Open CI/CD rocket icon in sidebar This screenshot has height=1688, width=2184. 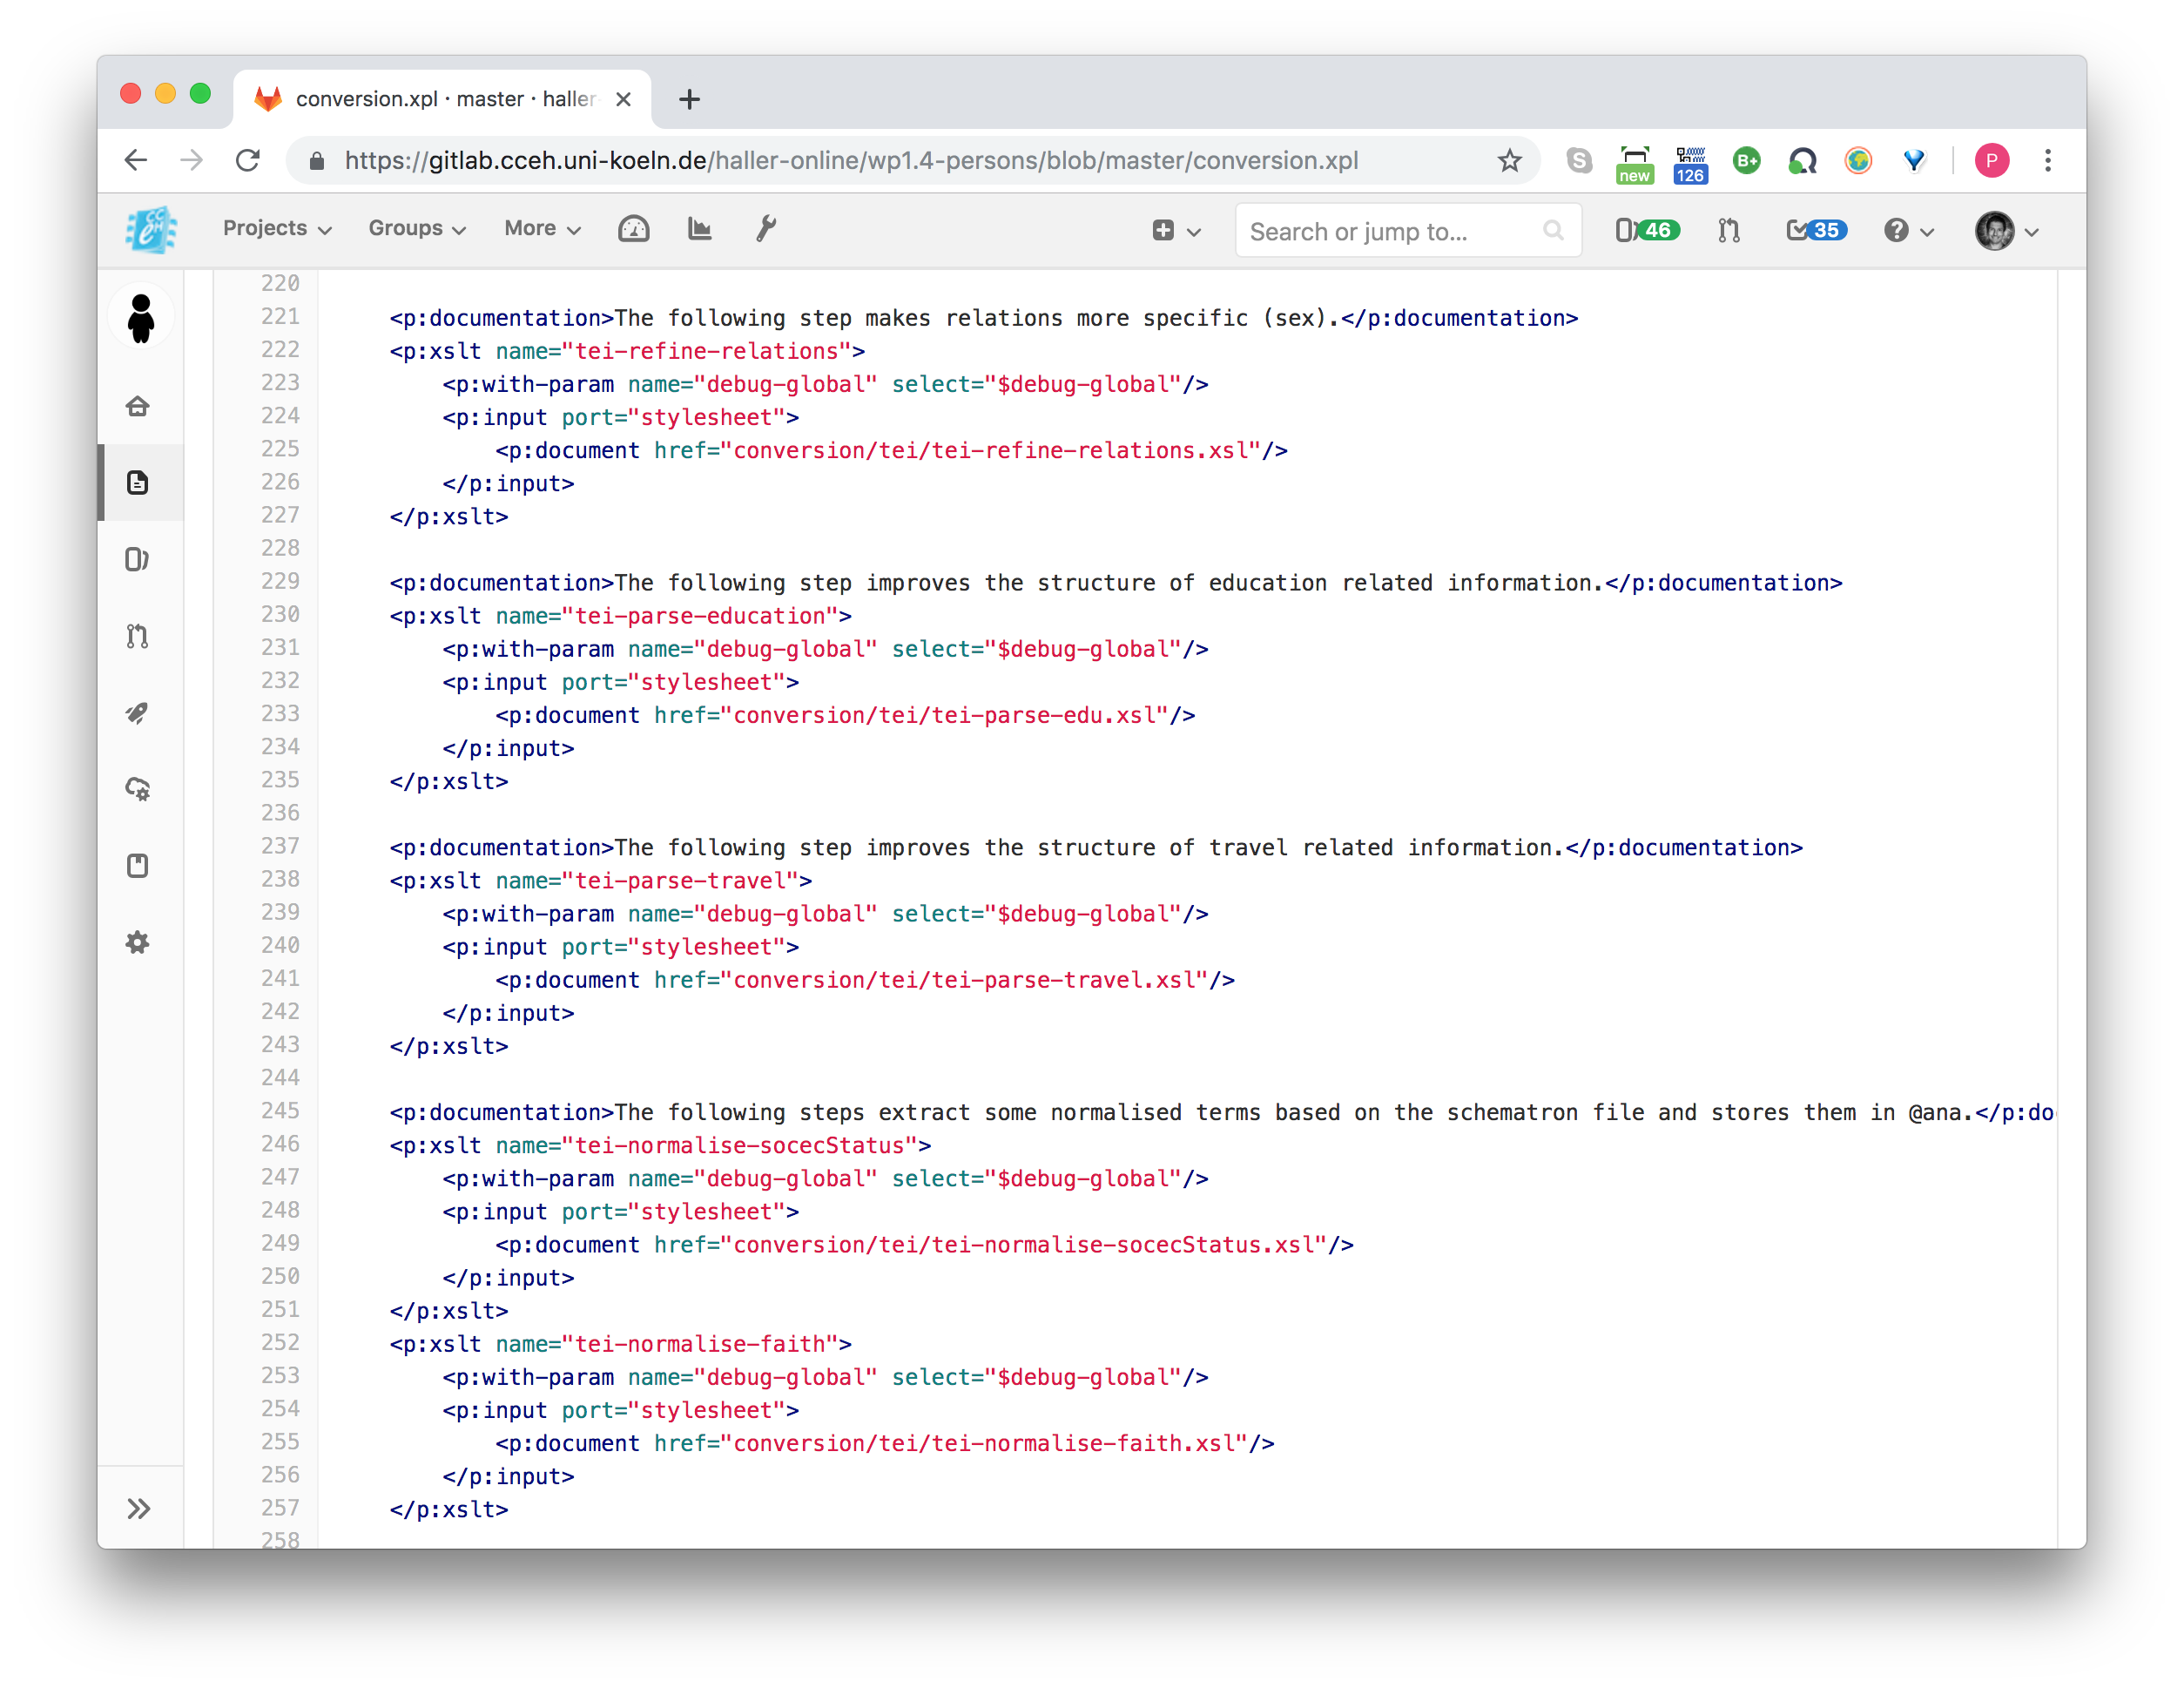click(x=138, y=713)
